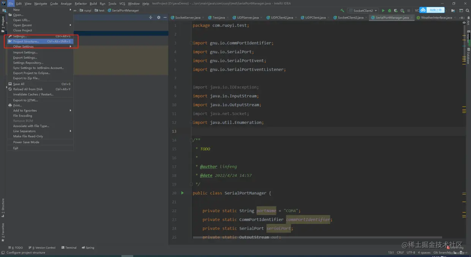
Task: Open the Terminal tool window
Action: (x=69, y=248)
